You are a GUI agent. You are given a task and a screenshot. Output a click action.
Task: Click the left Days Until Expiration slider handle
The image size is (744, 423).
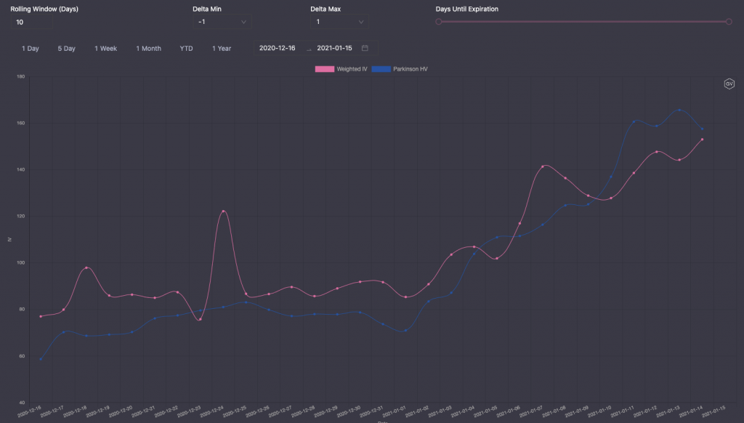tap(438, 22)
